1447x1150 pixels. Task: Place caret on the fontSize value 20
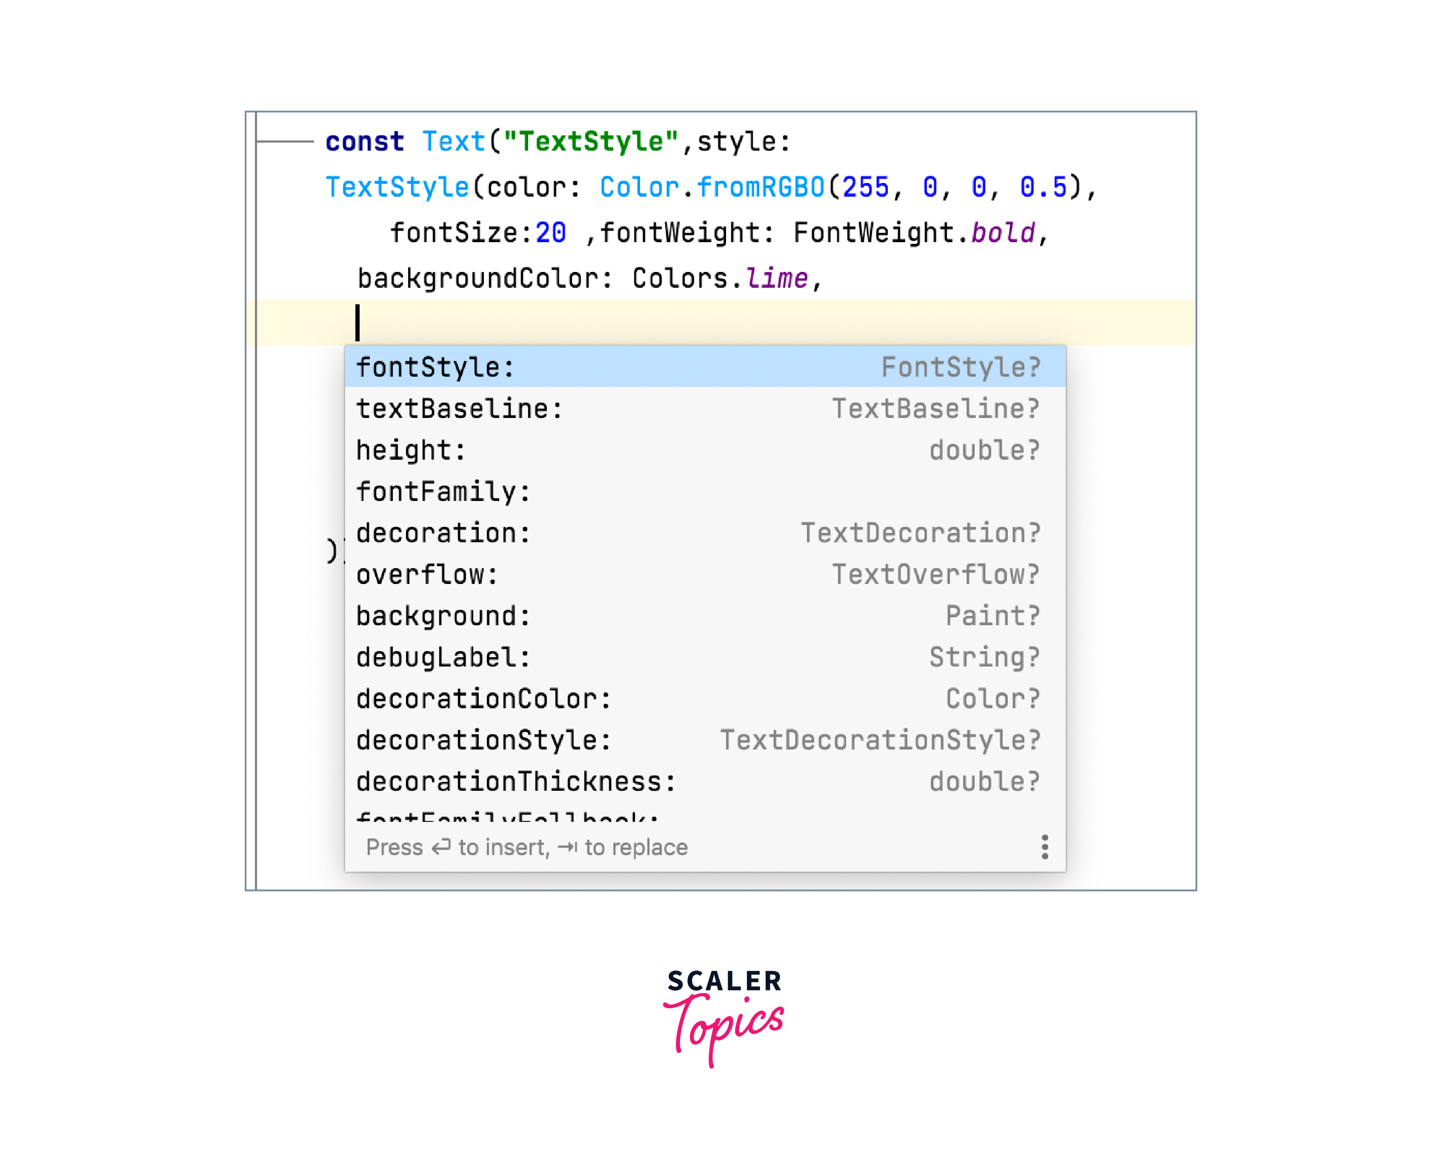click(550, 233)
